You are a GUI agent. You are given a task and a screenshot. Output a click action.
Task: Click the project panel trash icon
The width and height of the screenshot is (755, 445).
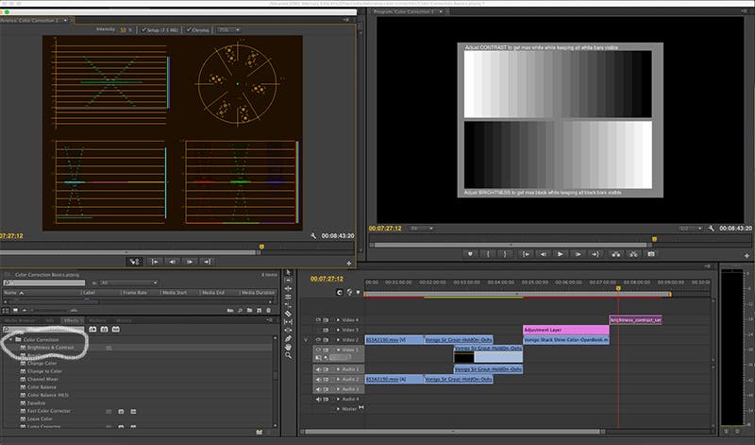(x=269, y=311)
